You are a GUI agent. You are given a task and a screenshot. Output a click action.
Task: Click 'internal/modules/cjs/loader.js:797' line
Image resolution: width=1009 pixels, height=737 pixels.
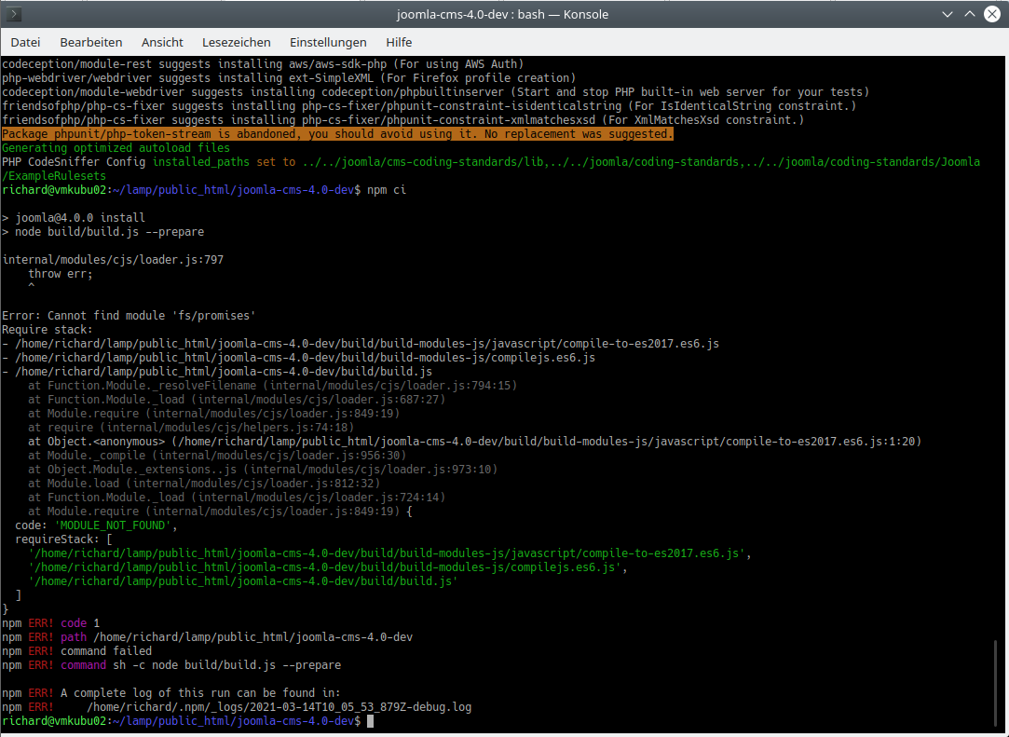click(113, 260)
